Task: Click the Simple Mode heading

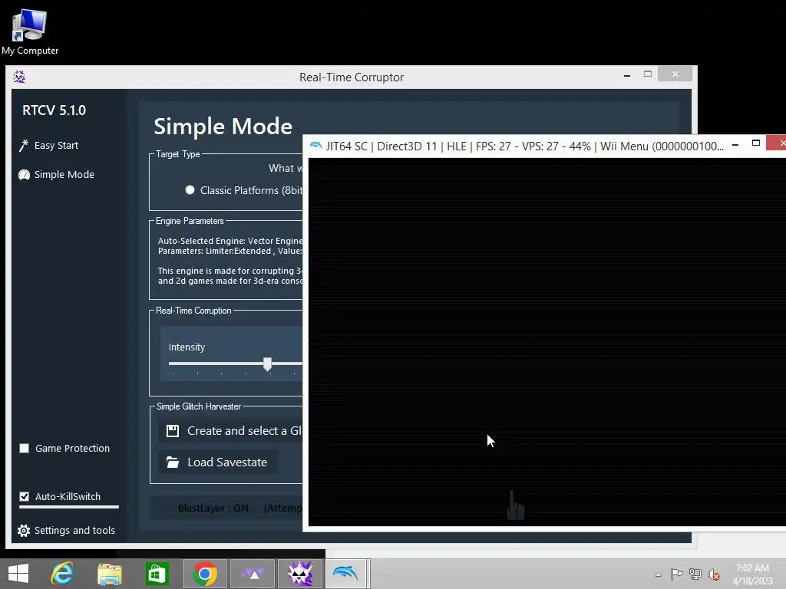Action: (x=223, y=127)
